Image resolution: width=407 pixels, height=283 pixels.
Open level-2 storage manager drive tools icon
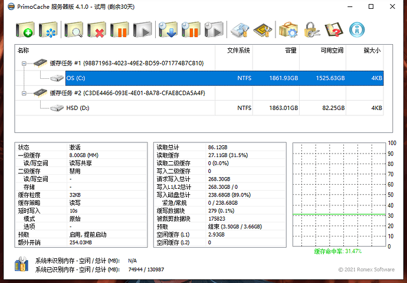(x=240, y=29)
